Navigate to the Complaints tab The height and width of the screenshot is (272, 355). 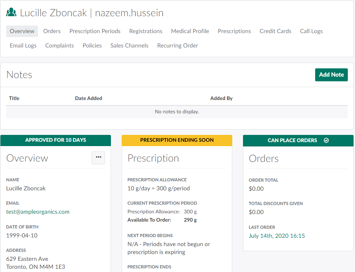[60, 46]
